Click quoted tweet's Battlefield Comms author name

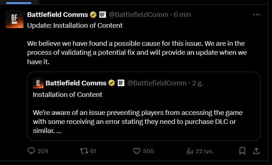click(x=76, y=83)
